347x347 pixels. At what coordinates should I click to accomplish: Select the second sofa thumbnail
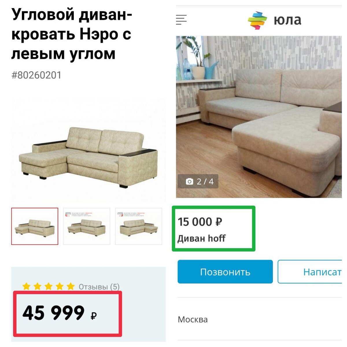(86, 226)
